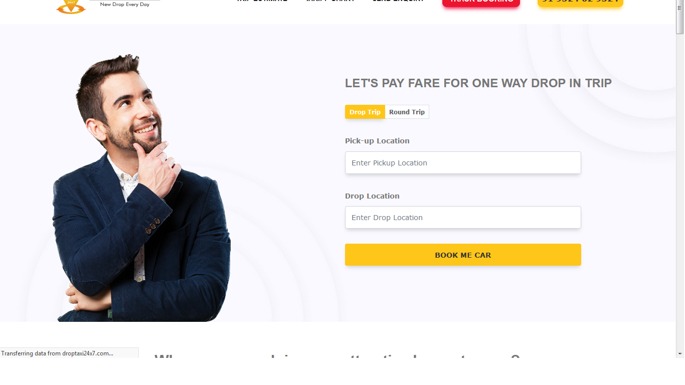
Task: Go to the Send Enquiry page
Action: [398, 2]
